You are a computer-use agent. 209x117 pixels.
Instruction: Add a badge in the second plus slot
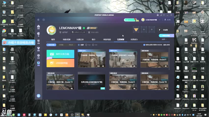pos(152,30)
